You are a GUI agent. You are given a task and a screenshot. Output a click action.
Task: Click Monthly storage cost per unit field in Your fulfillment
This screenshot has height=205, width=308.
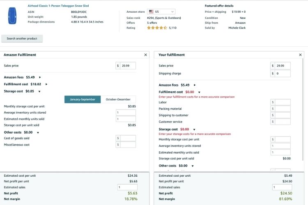tap(280, 139)
